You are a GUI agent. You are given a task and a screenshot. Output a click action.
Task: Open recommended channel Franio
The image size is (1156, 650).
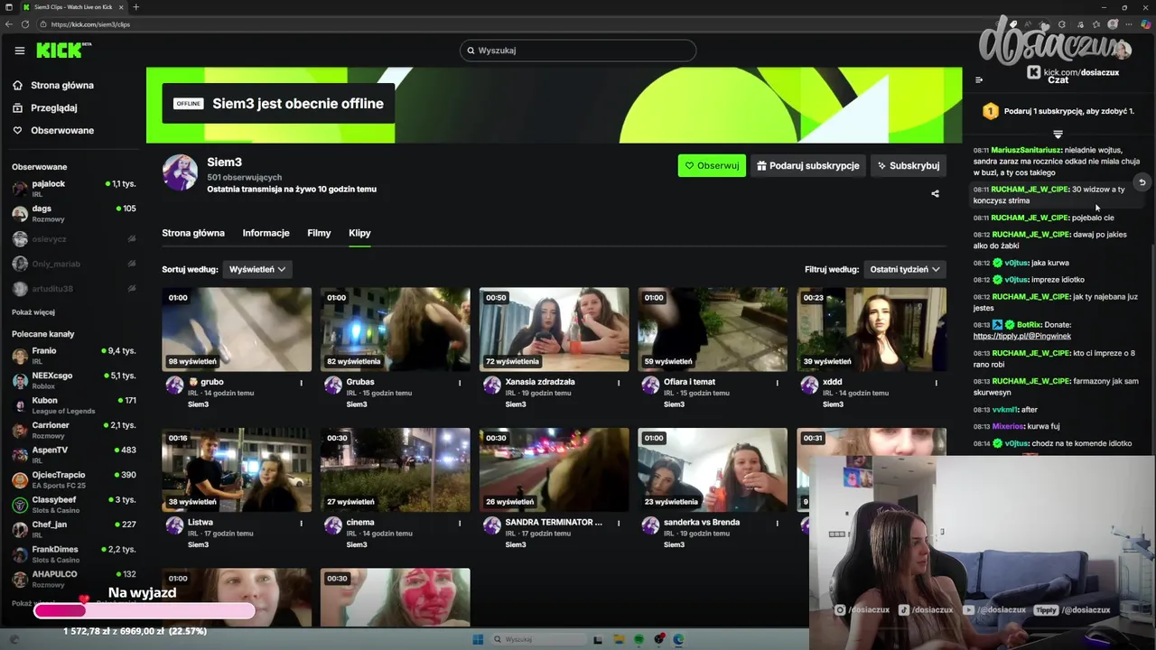point(73,355)
